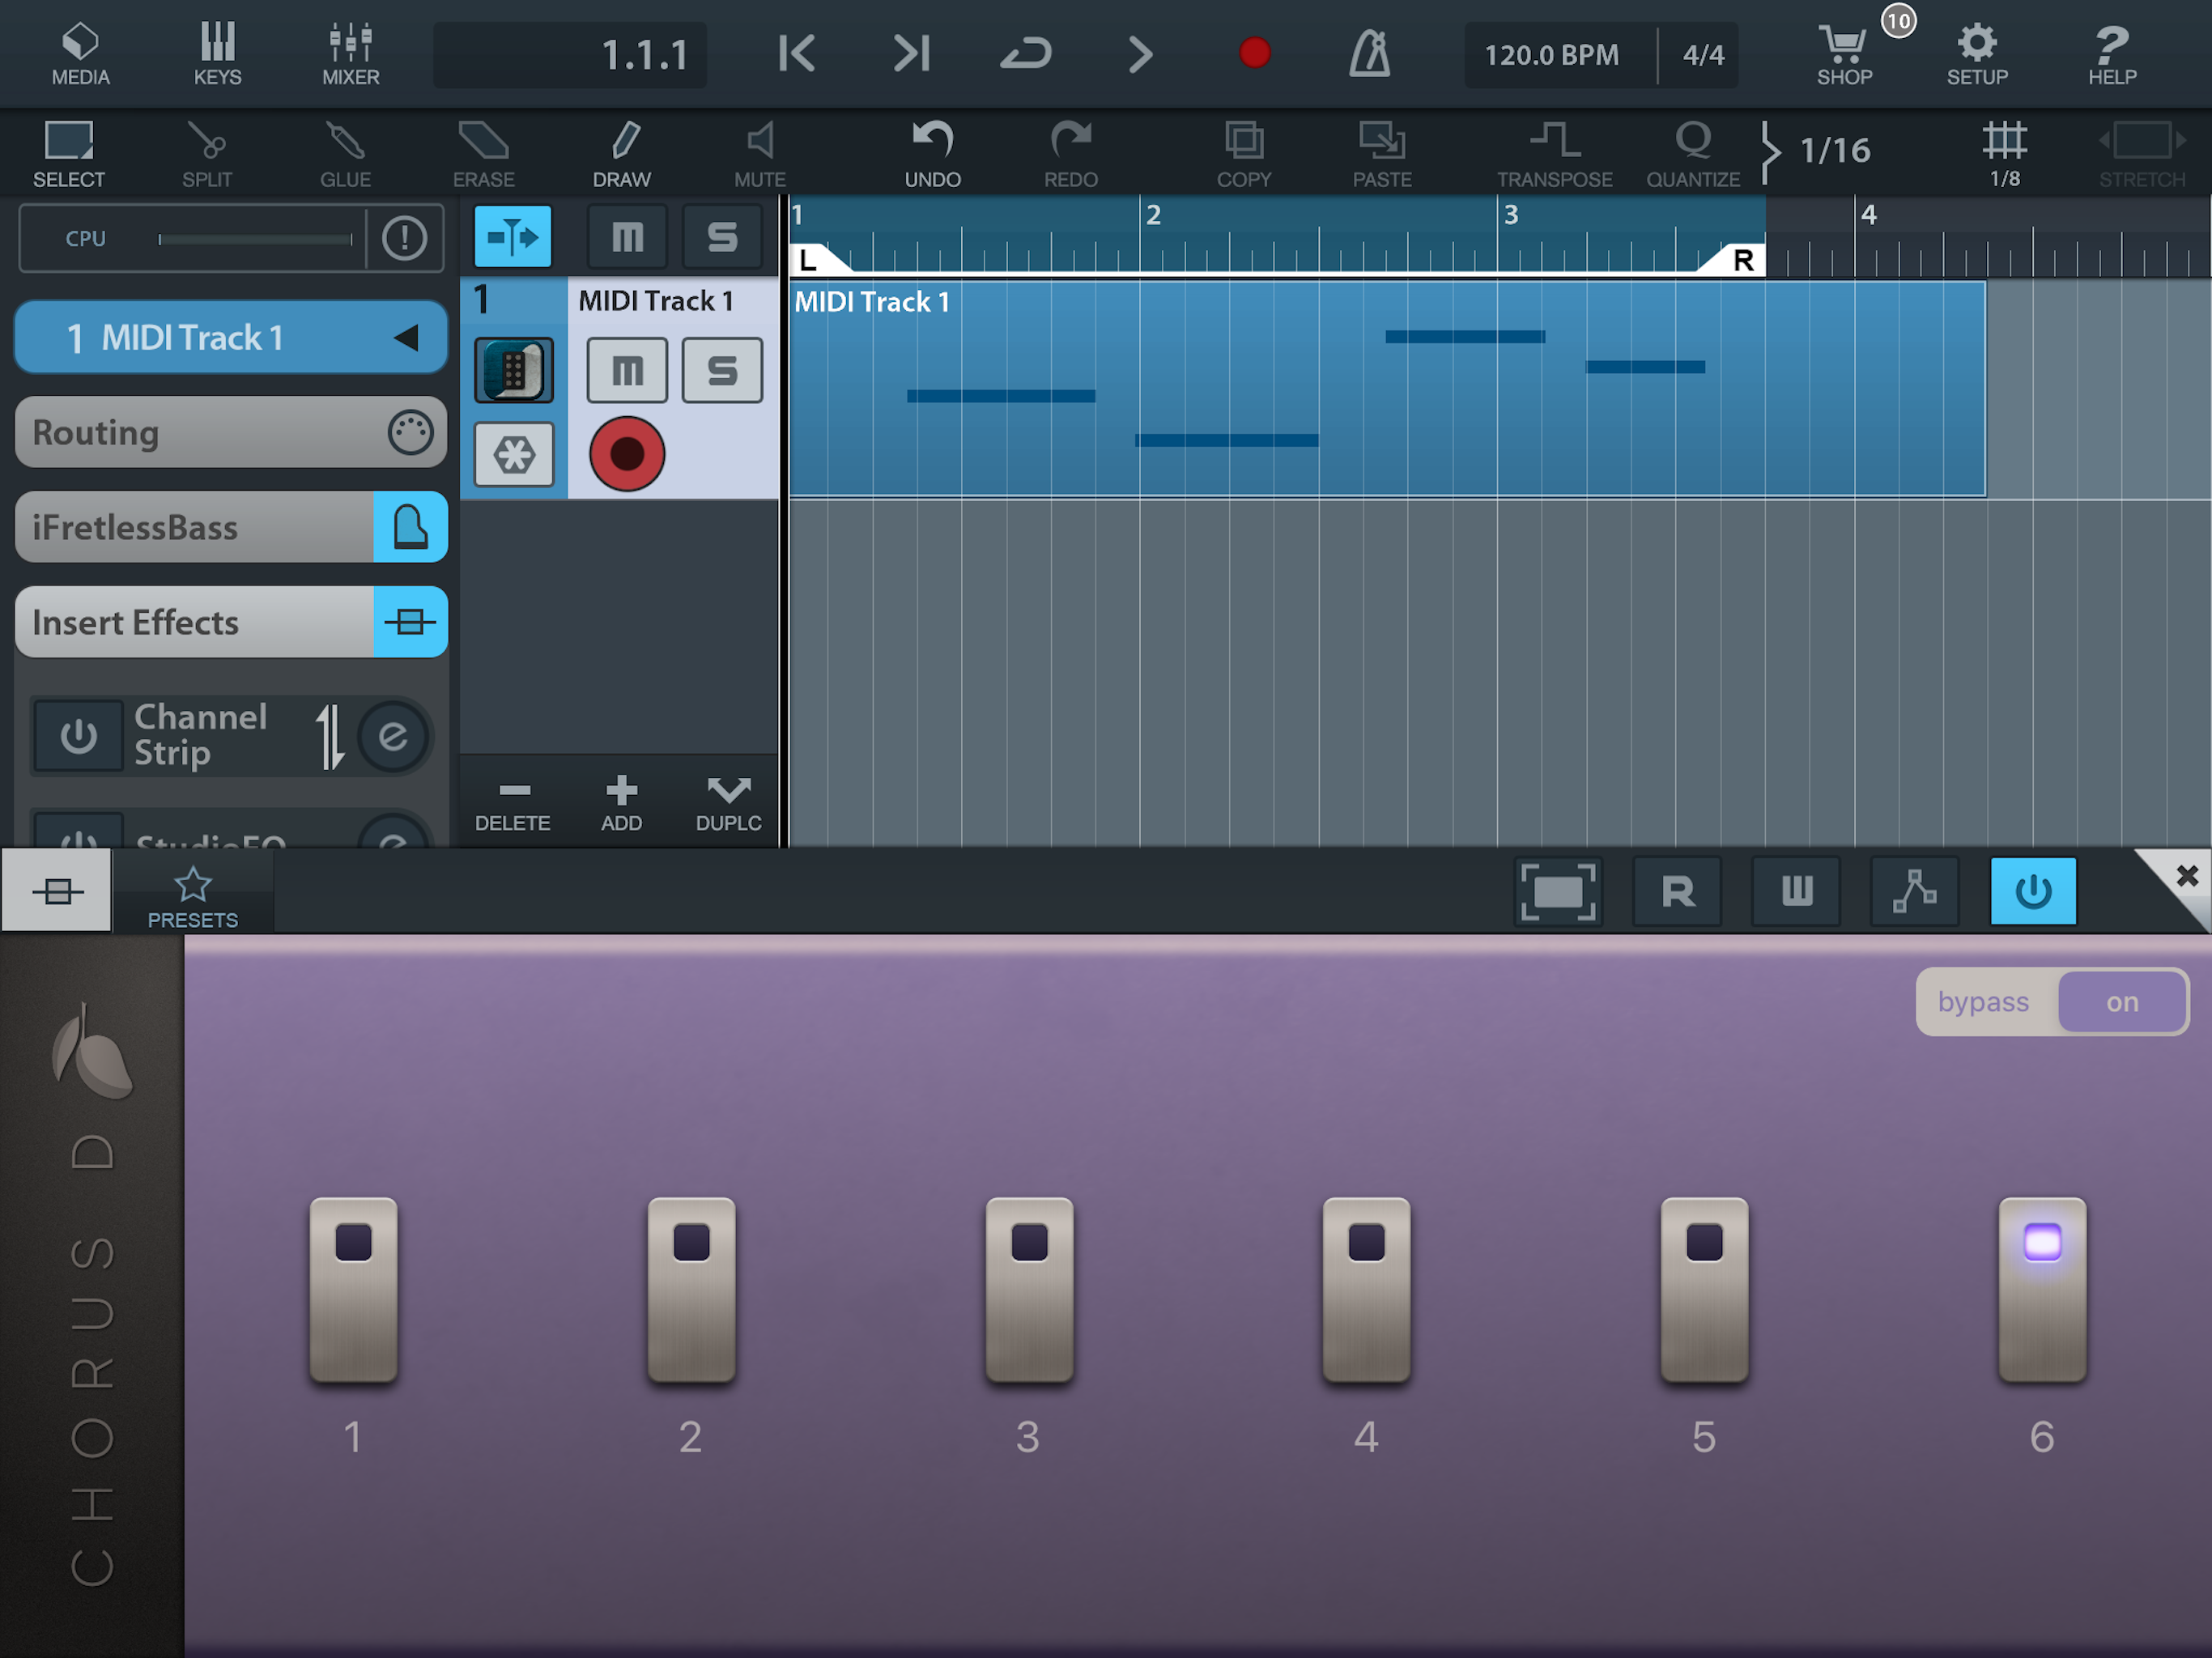The image size is (2212, 1658).
Task: Mute MIDI Track 1
Action: [627, 371]
